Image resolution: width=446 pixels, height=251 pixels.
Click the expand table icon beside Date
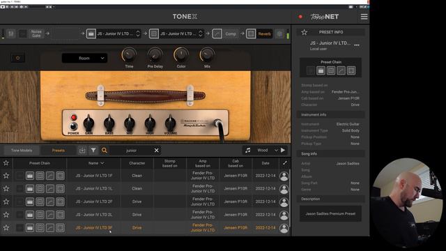tap(285, 162)
